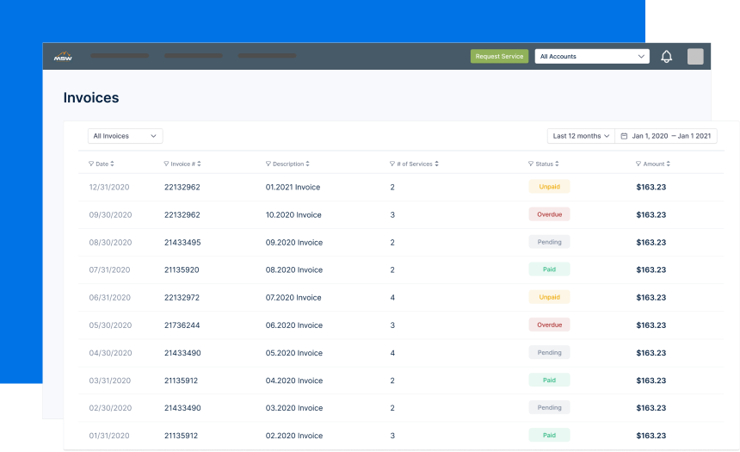Sort by Amount using arrows

669,164
